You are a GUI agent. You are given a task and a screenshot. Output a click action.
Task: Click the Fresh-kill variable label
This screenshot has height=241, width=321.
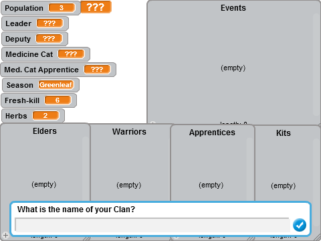[x=22, y=100]
